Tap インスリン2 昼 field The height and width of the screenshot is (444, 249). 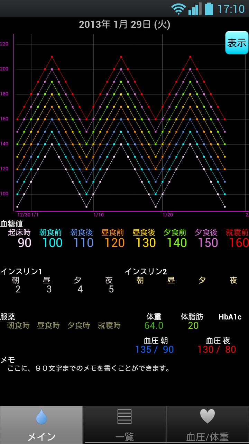tap(171, 280)
